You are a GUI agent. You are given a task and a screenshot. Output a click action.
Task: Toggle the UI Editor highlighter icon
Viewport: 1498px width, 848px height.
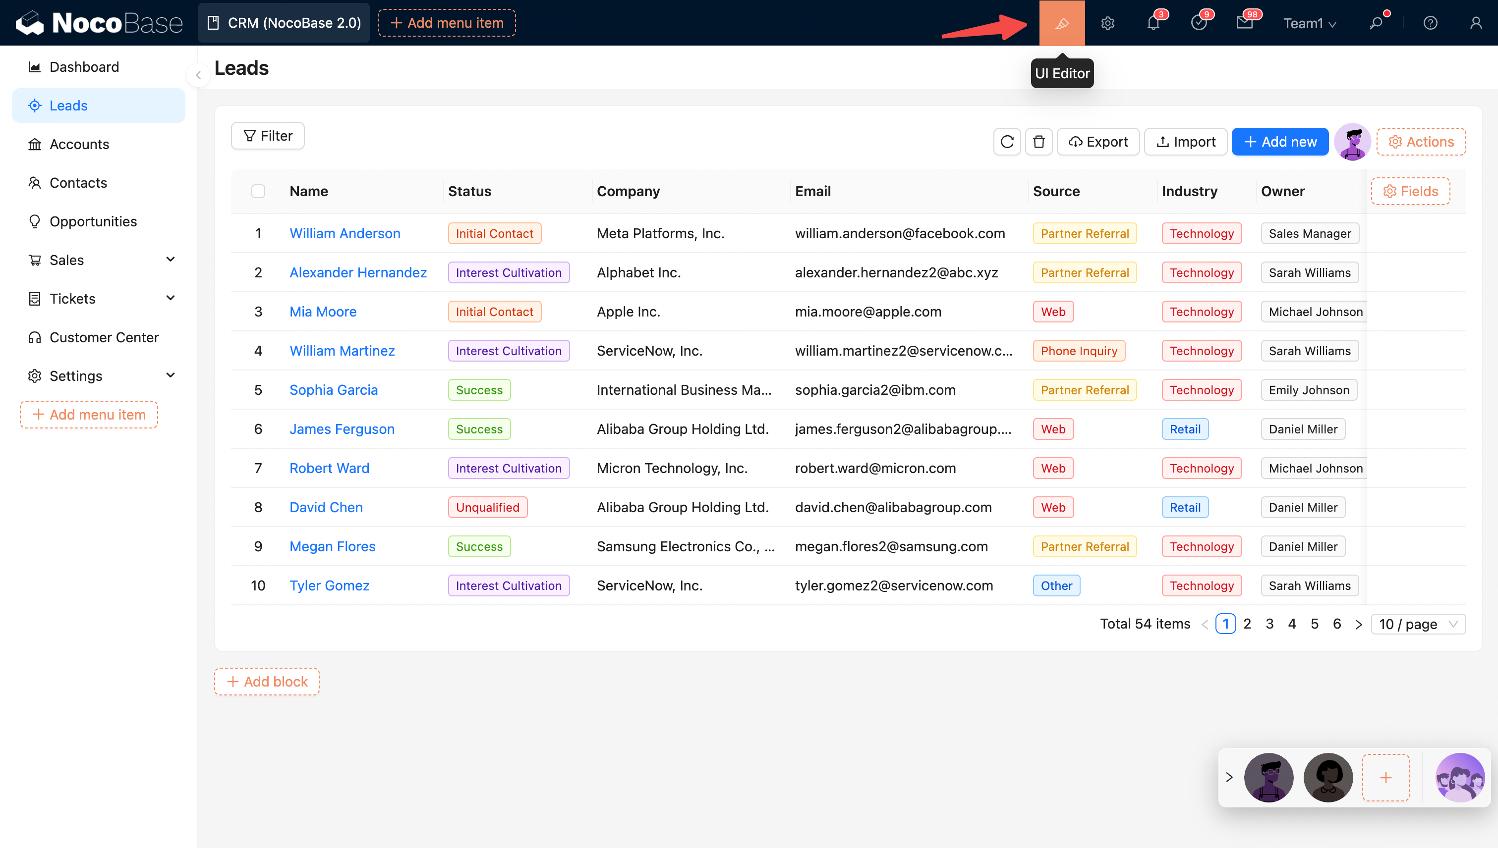[x=1061, y=23]
